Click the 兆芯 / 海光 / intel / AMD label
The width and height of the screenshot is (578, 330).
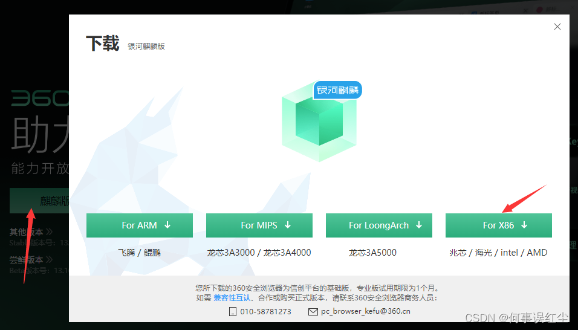(498, 253)
